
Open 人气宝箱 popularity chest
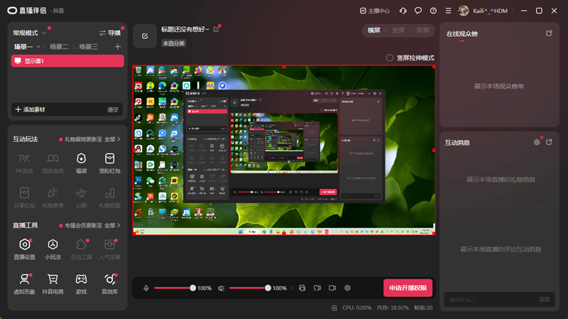[110, 249]
